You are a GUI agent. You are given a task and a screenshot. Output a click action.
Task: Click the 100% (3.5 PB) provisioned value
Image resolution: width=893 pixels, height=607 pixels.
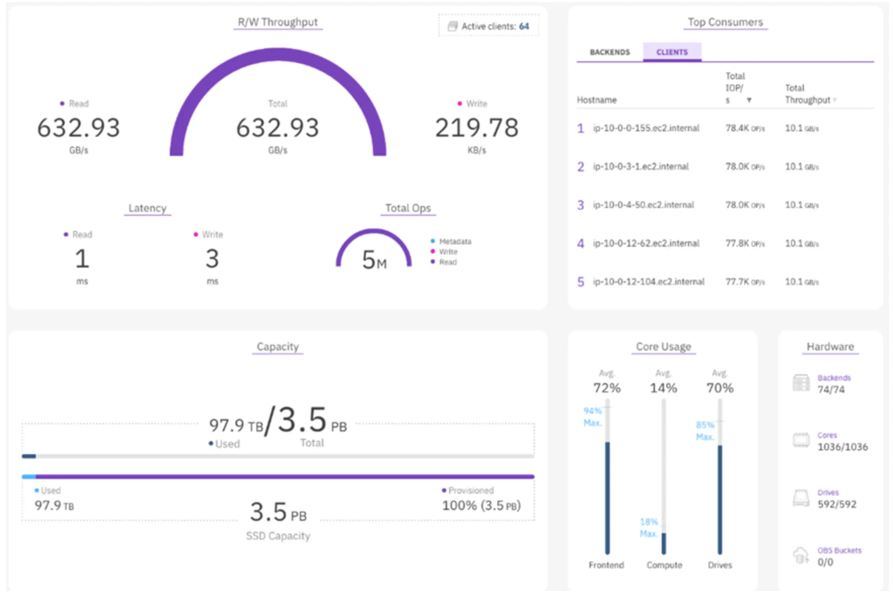coord(481,506)
